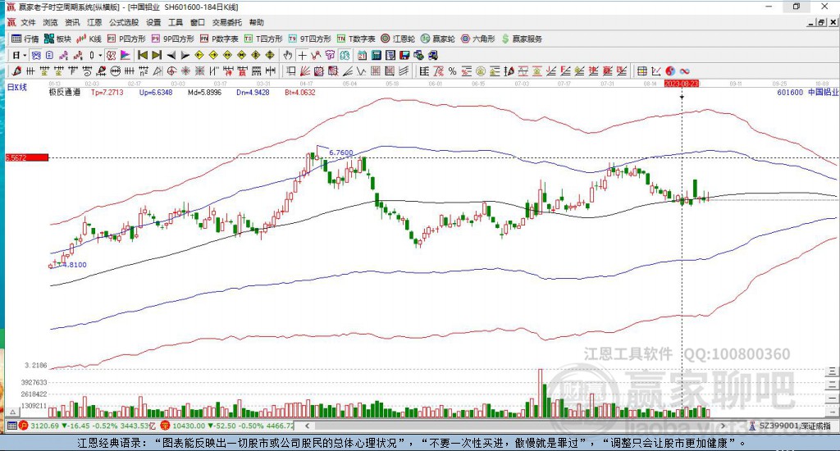840x451 pixels.
Task: Switch to K线 candlestick chart
Action: (89, 39)
